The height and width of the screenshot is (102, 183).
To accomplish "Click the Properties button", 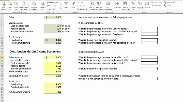I will (52, 6).
